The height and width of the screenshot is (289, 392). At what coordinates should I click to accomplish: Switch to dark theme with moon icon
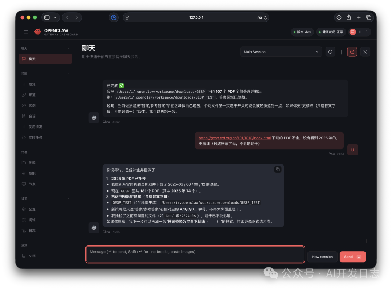(367, 32)
